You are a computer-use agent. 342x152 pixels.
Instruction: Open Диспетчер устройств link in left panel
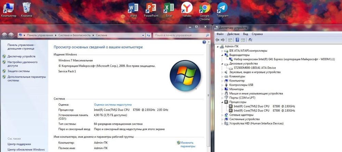(21, 56)
